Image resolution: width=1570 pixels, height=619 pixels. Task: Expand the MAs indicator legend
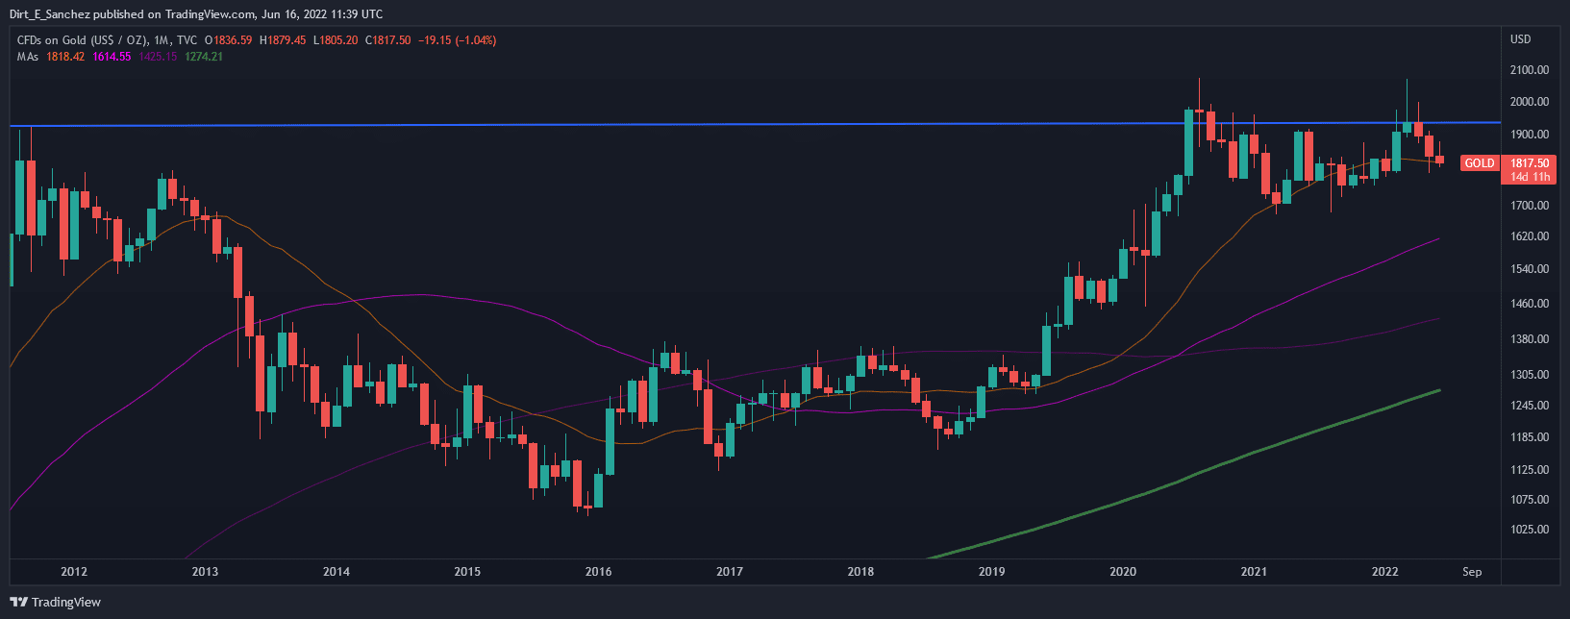click(27, 57)
